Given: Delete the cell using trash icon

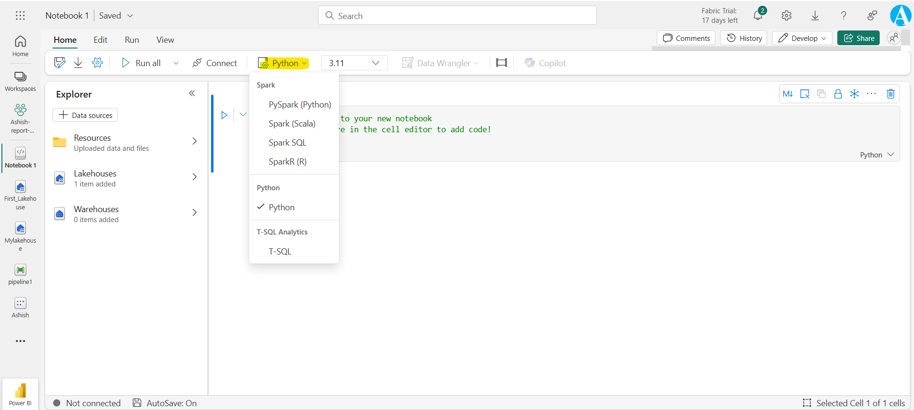Looking at the screenshot, I should pos(890,94).
